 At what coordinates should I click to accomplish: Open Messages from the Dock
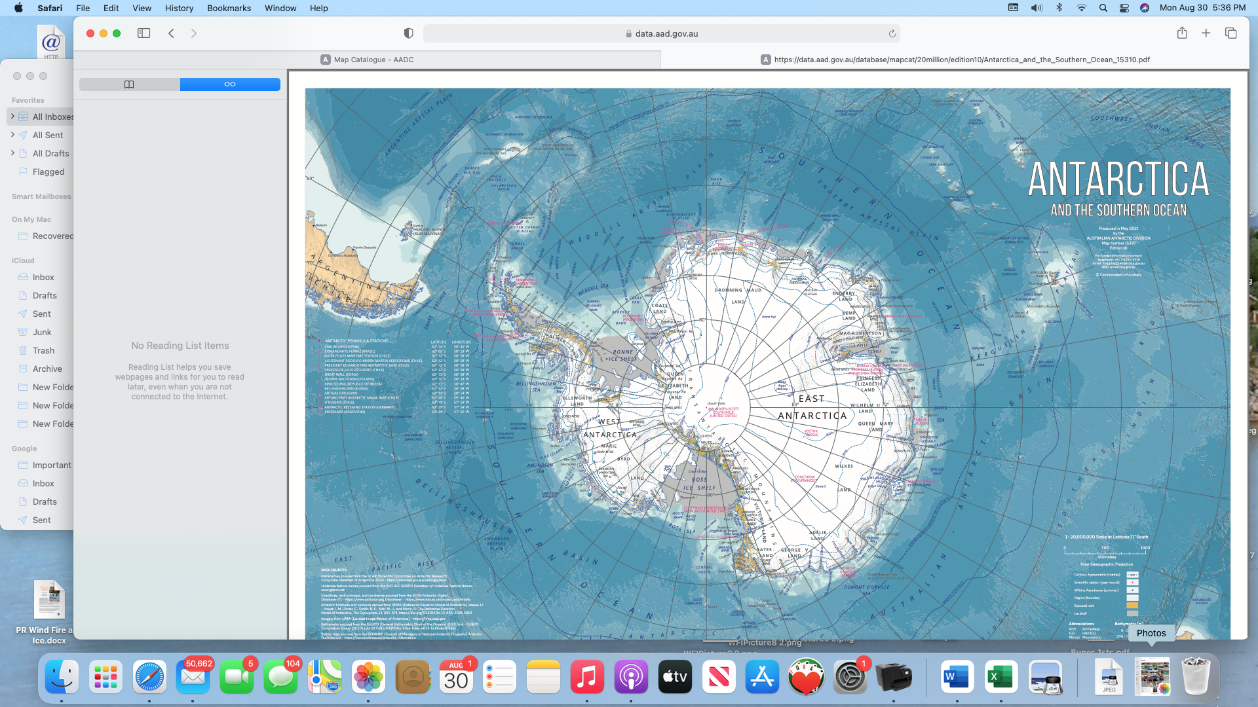point(280,677)
